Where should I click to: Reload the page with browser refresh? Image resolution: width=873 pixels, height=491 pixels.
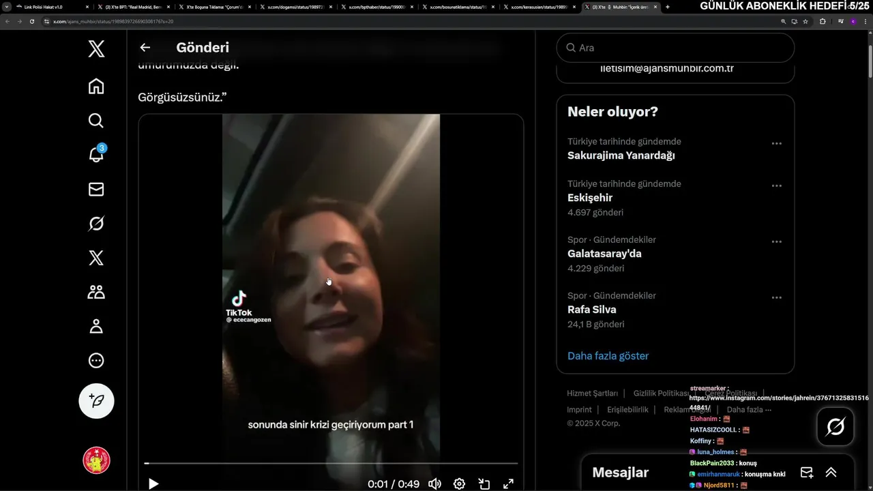31,21
